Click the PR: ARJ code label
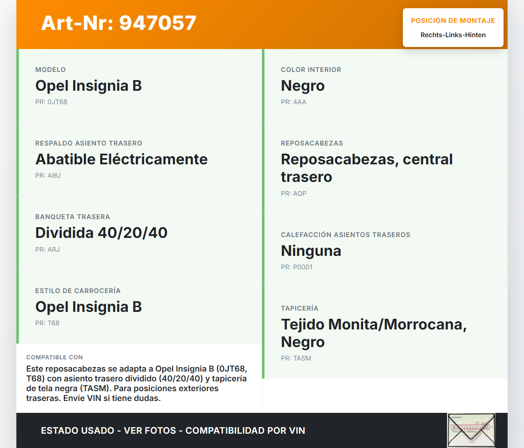 click(47, 250)
